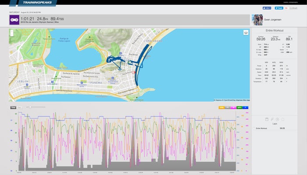The width and height of the screenshot is (307, 175).
Task: Click the Twitter Tweet button
Action: click(279, 8)
